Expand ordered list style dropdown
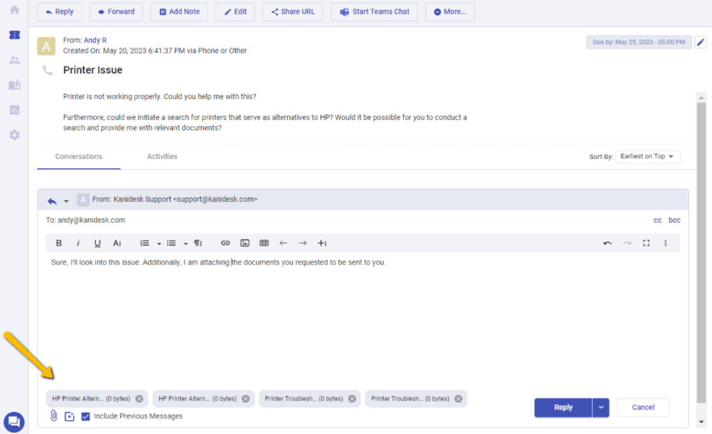This screenshot has height=434, width=712. (x=159, y=244)
